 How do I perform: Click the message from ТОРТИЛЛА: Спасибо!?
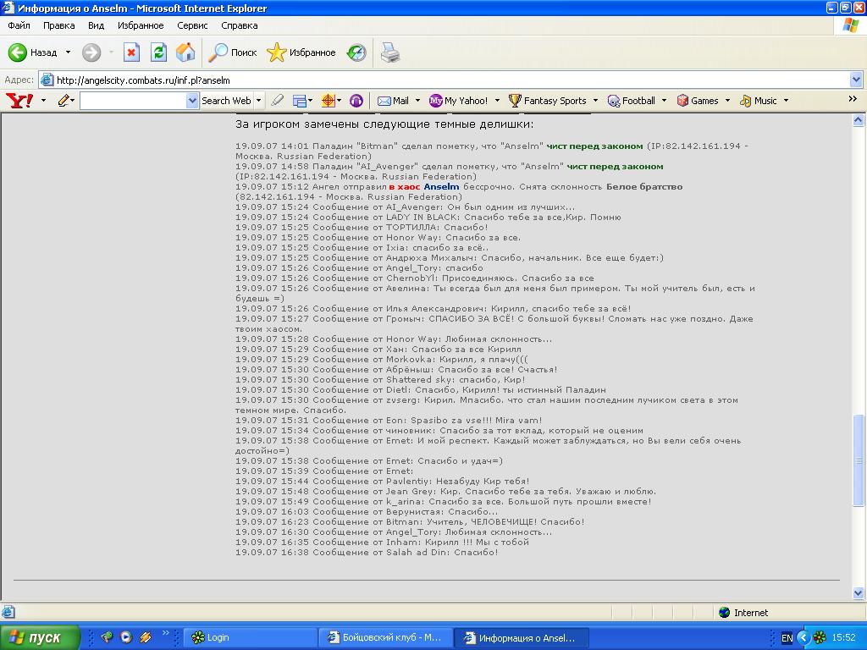[362, 227]
